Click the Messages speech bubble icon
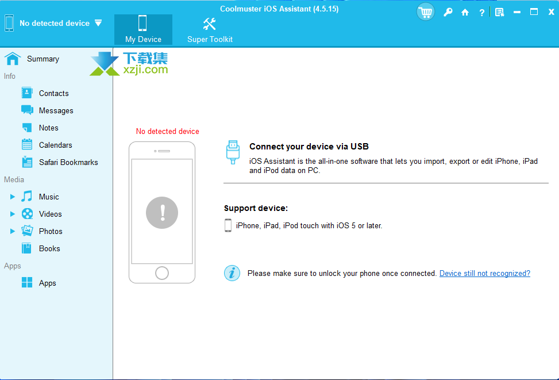This screenshot has height=380, width=559. click(27, 110)
